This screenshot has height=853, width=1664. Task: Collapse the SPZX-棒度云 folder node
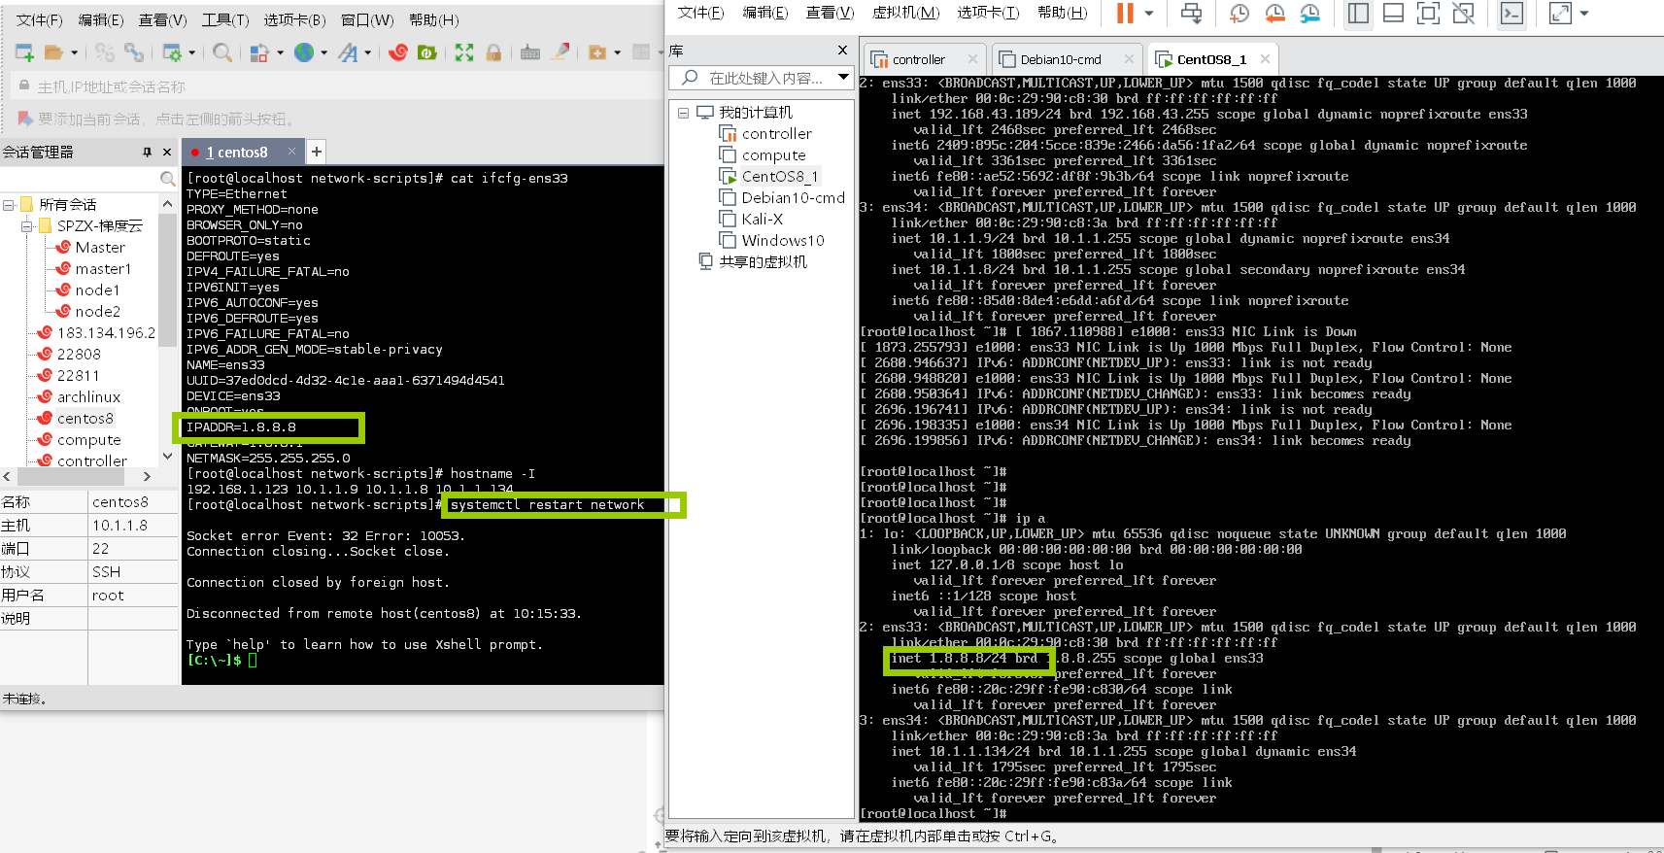tap(26, 226)
